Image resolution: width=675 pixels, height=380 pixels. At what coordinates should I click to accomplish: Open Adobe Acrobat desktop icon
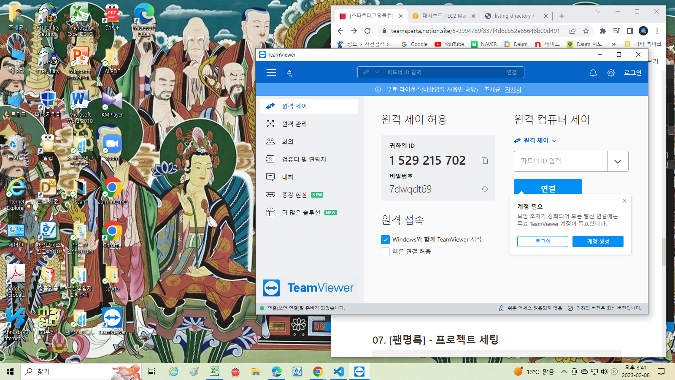16,281
